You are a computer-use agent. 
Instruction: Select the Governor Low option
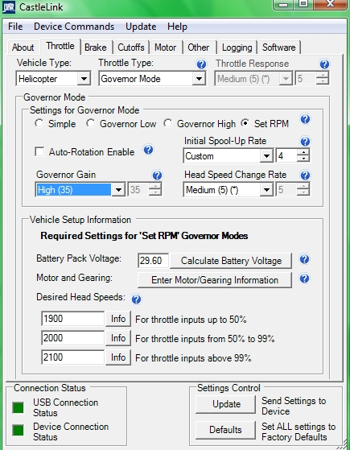91,123
